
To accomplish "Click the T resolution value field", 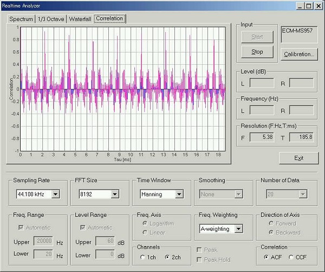I will click(x=302, y=137).
